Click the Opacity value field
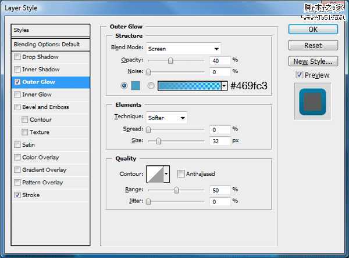The height and width of the screenshot is (258, 349). (220, 60)
